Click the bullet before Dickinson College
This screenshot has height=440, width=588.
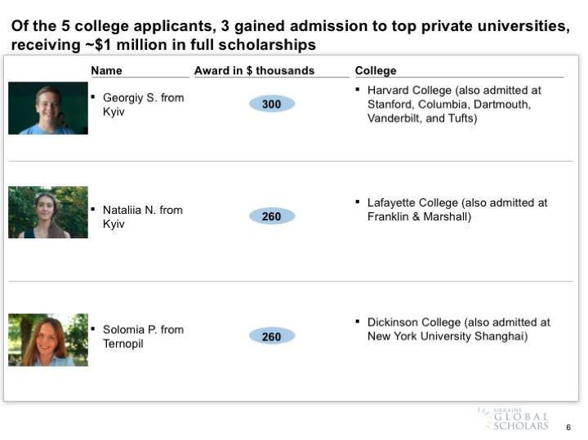point(359,322)
